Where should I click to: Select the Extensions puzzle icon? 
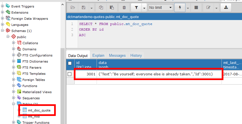point(8,12)
